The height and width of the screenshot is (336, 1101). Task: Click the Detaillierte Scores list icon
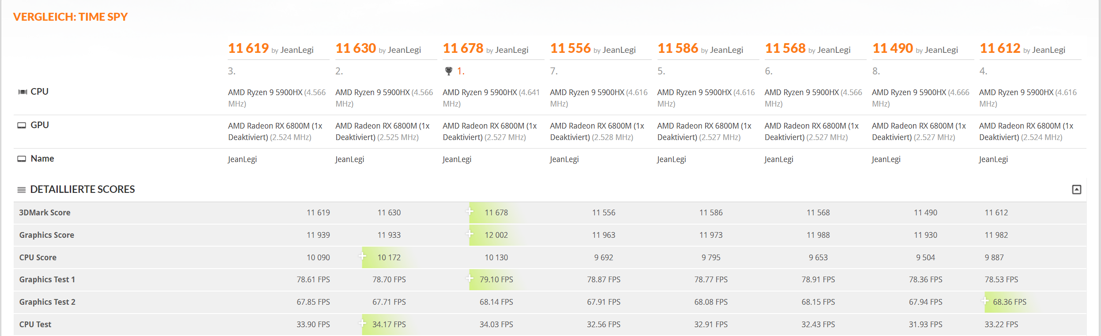pos(21,190)
